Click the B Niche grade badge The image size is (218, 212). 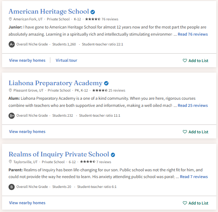click(12, 187)
